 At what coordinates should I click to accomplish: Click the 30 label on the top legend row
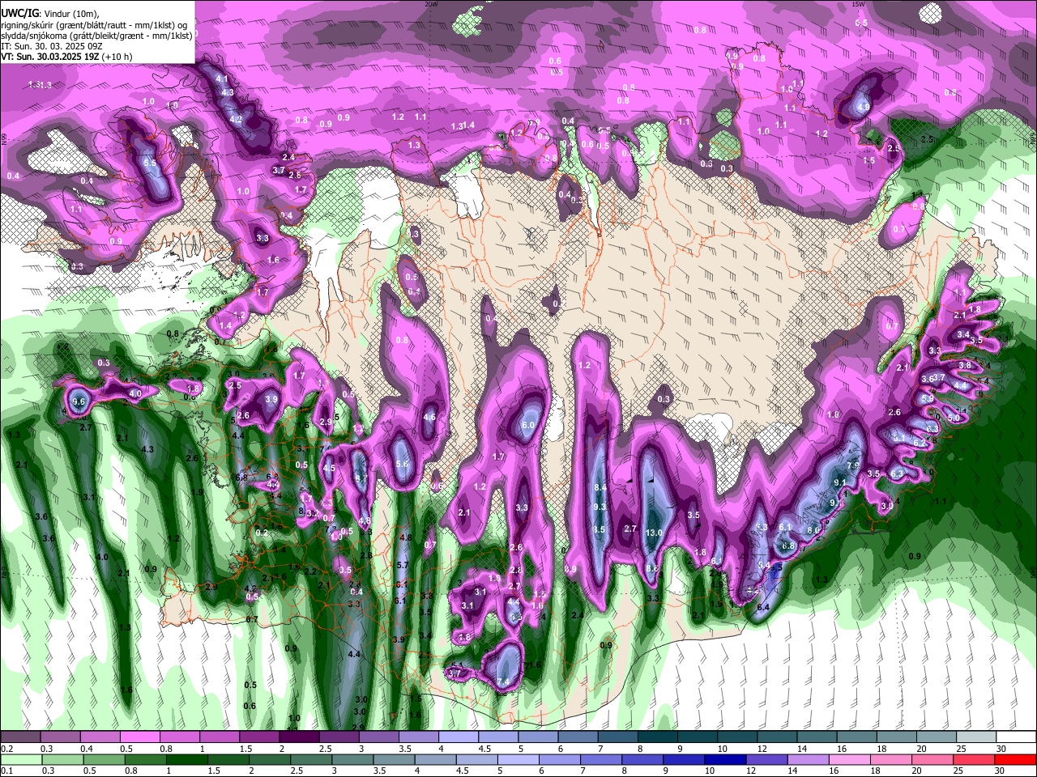click(1001, 749)
